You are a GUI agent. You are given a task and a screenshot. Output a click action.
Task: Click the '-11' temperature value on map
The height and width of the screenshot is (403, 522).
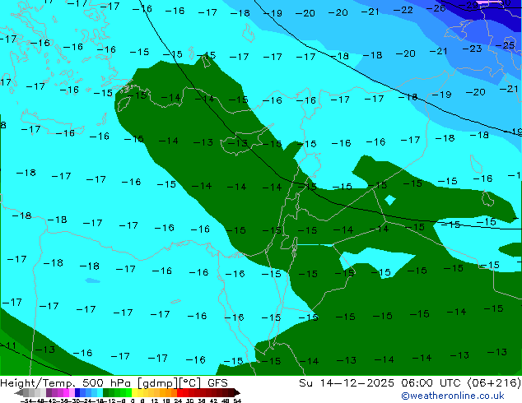(x=8, y=345)
